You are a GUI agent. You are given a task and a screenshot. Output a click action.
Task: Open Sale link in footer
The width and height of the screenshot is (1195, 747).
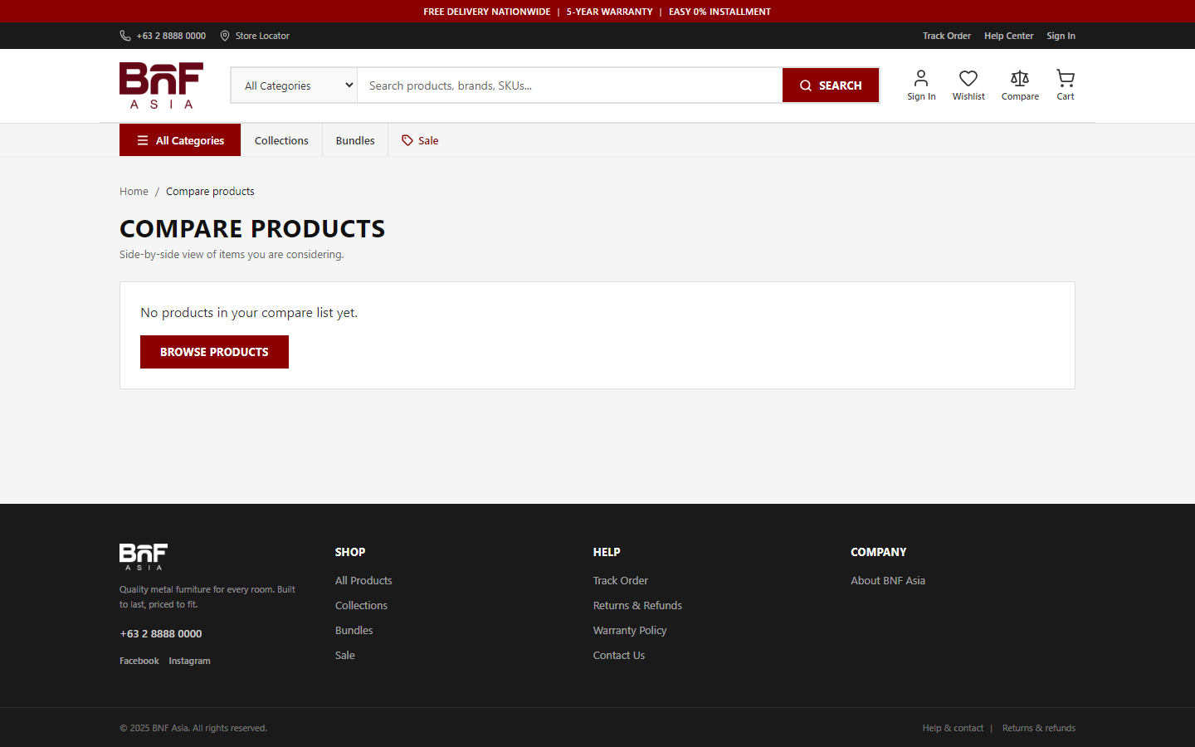tap(345, 655)
